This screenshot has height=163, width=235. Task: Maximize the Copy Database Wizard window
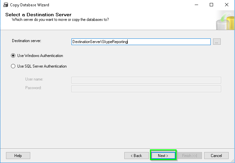click(211, 5)
